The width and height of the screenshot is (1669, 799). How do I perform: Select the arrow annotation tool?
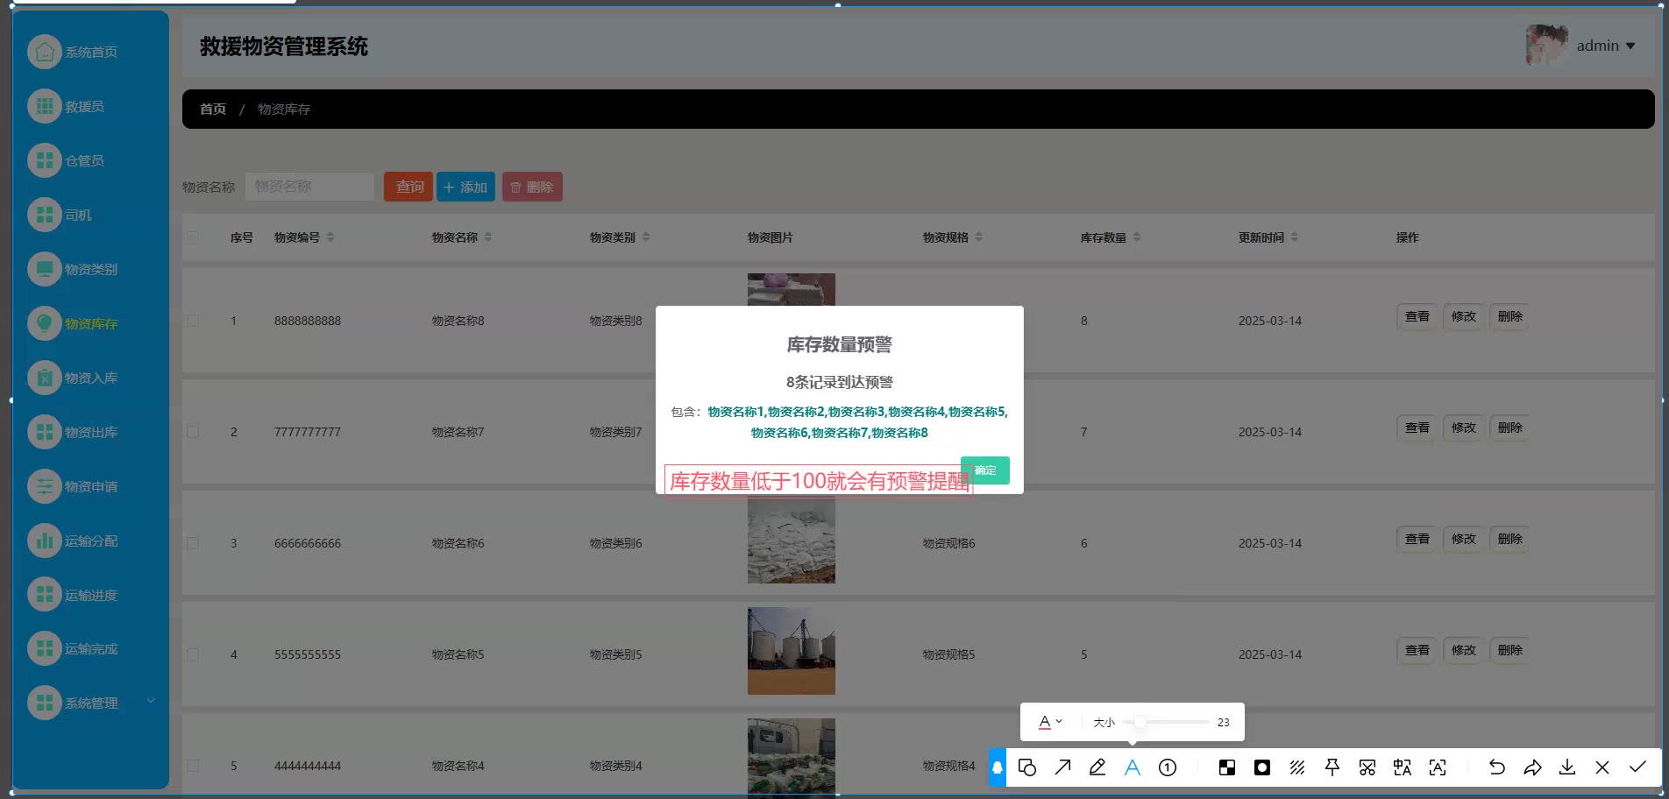click(x=1062, y=767)
